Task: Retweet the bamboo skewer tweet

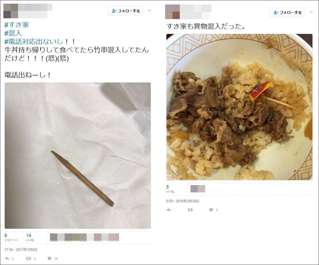Action: tap(28, 258)
